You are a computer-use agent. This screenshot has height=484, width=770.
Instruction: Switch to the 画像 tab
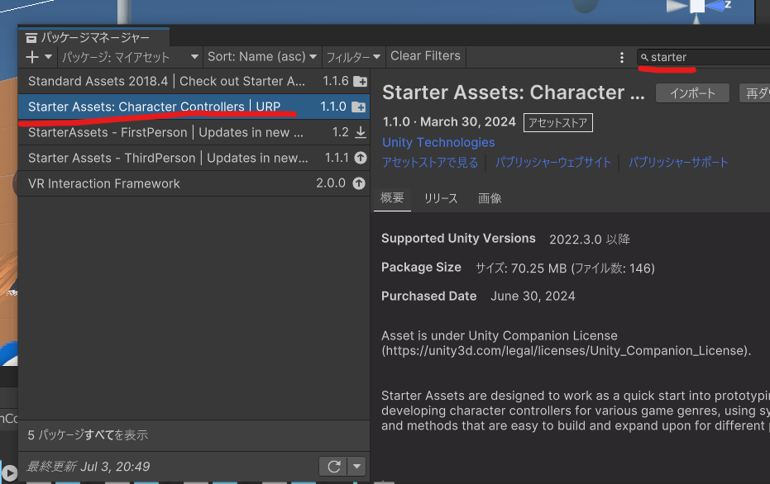tap(490, 198)
